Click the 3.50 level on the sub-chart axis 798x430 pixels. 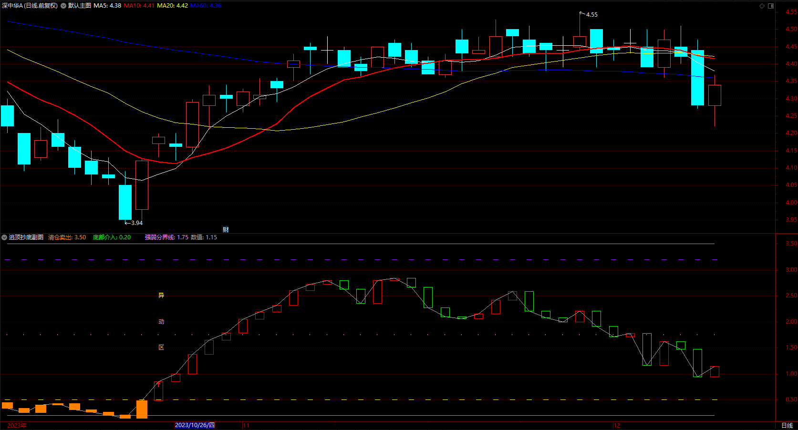(x=791, y=244)
